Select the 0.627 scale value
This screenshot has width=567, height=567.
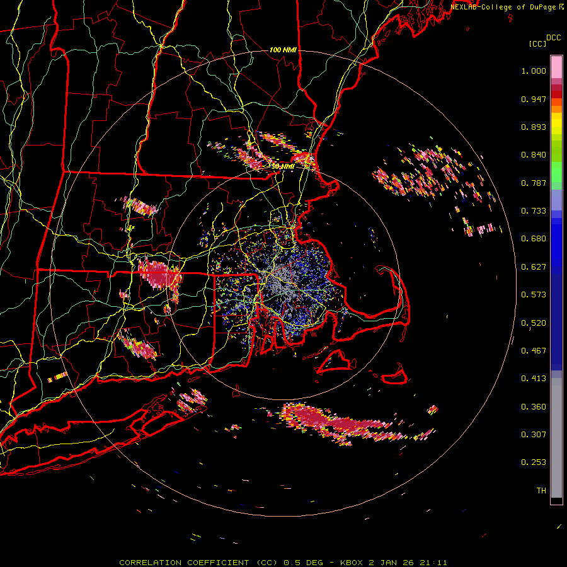pos(534,267)
